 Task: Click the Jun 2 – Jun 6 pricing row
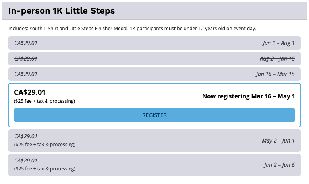tap(154, 164)
